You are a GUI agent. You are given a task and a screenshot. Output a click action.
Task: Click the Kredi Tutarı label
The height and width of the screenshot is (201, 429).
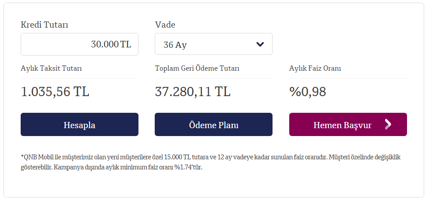(44, 25)
